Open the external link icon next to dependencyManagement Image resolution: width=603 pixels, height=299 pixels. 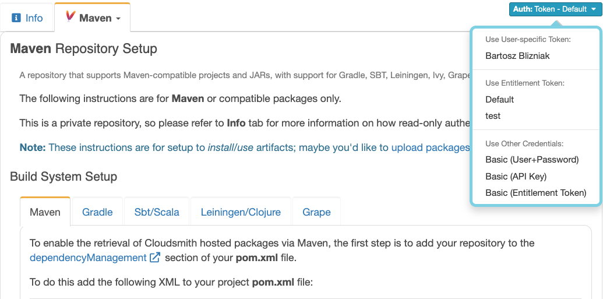[x=154, y=258]
